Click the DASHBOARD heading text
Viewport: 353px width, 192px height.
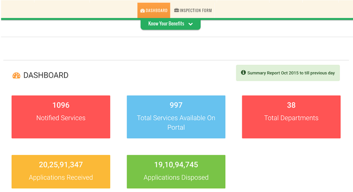coord(46,75)
